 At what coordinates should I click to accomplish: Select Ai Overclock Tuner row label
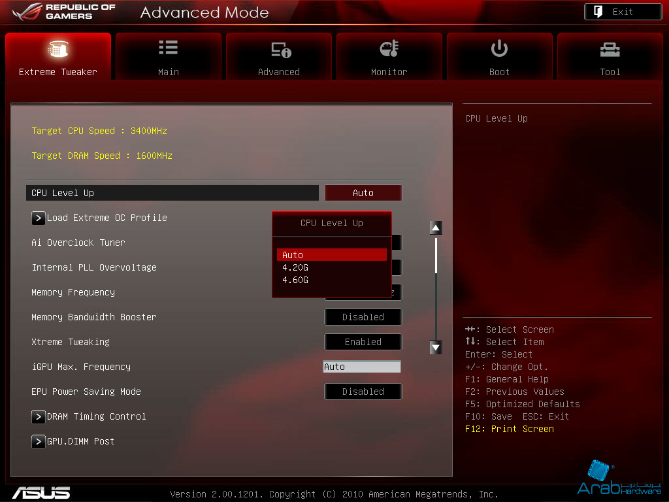point(78,243)
